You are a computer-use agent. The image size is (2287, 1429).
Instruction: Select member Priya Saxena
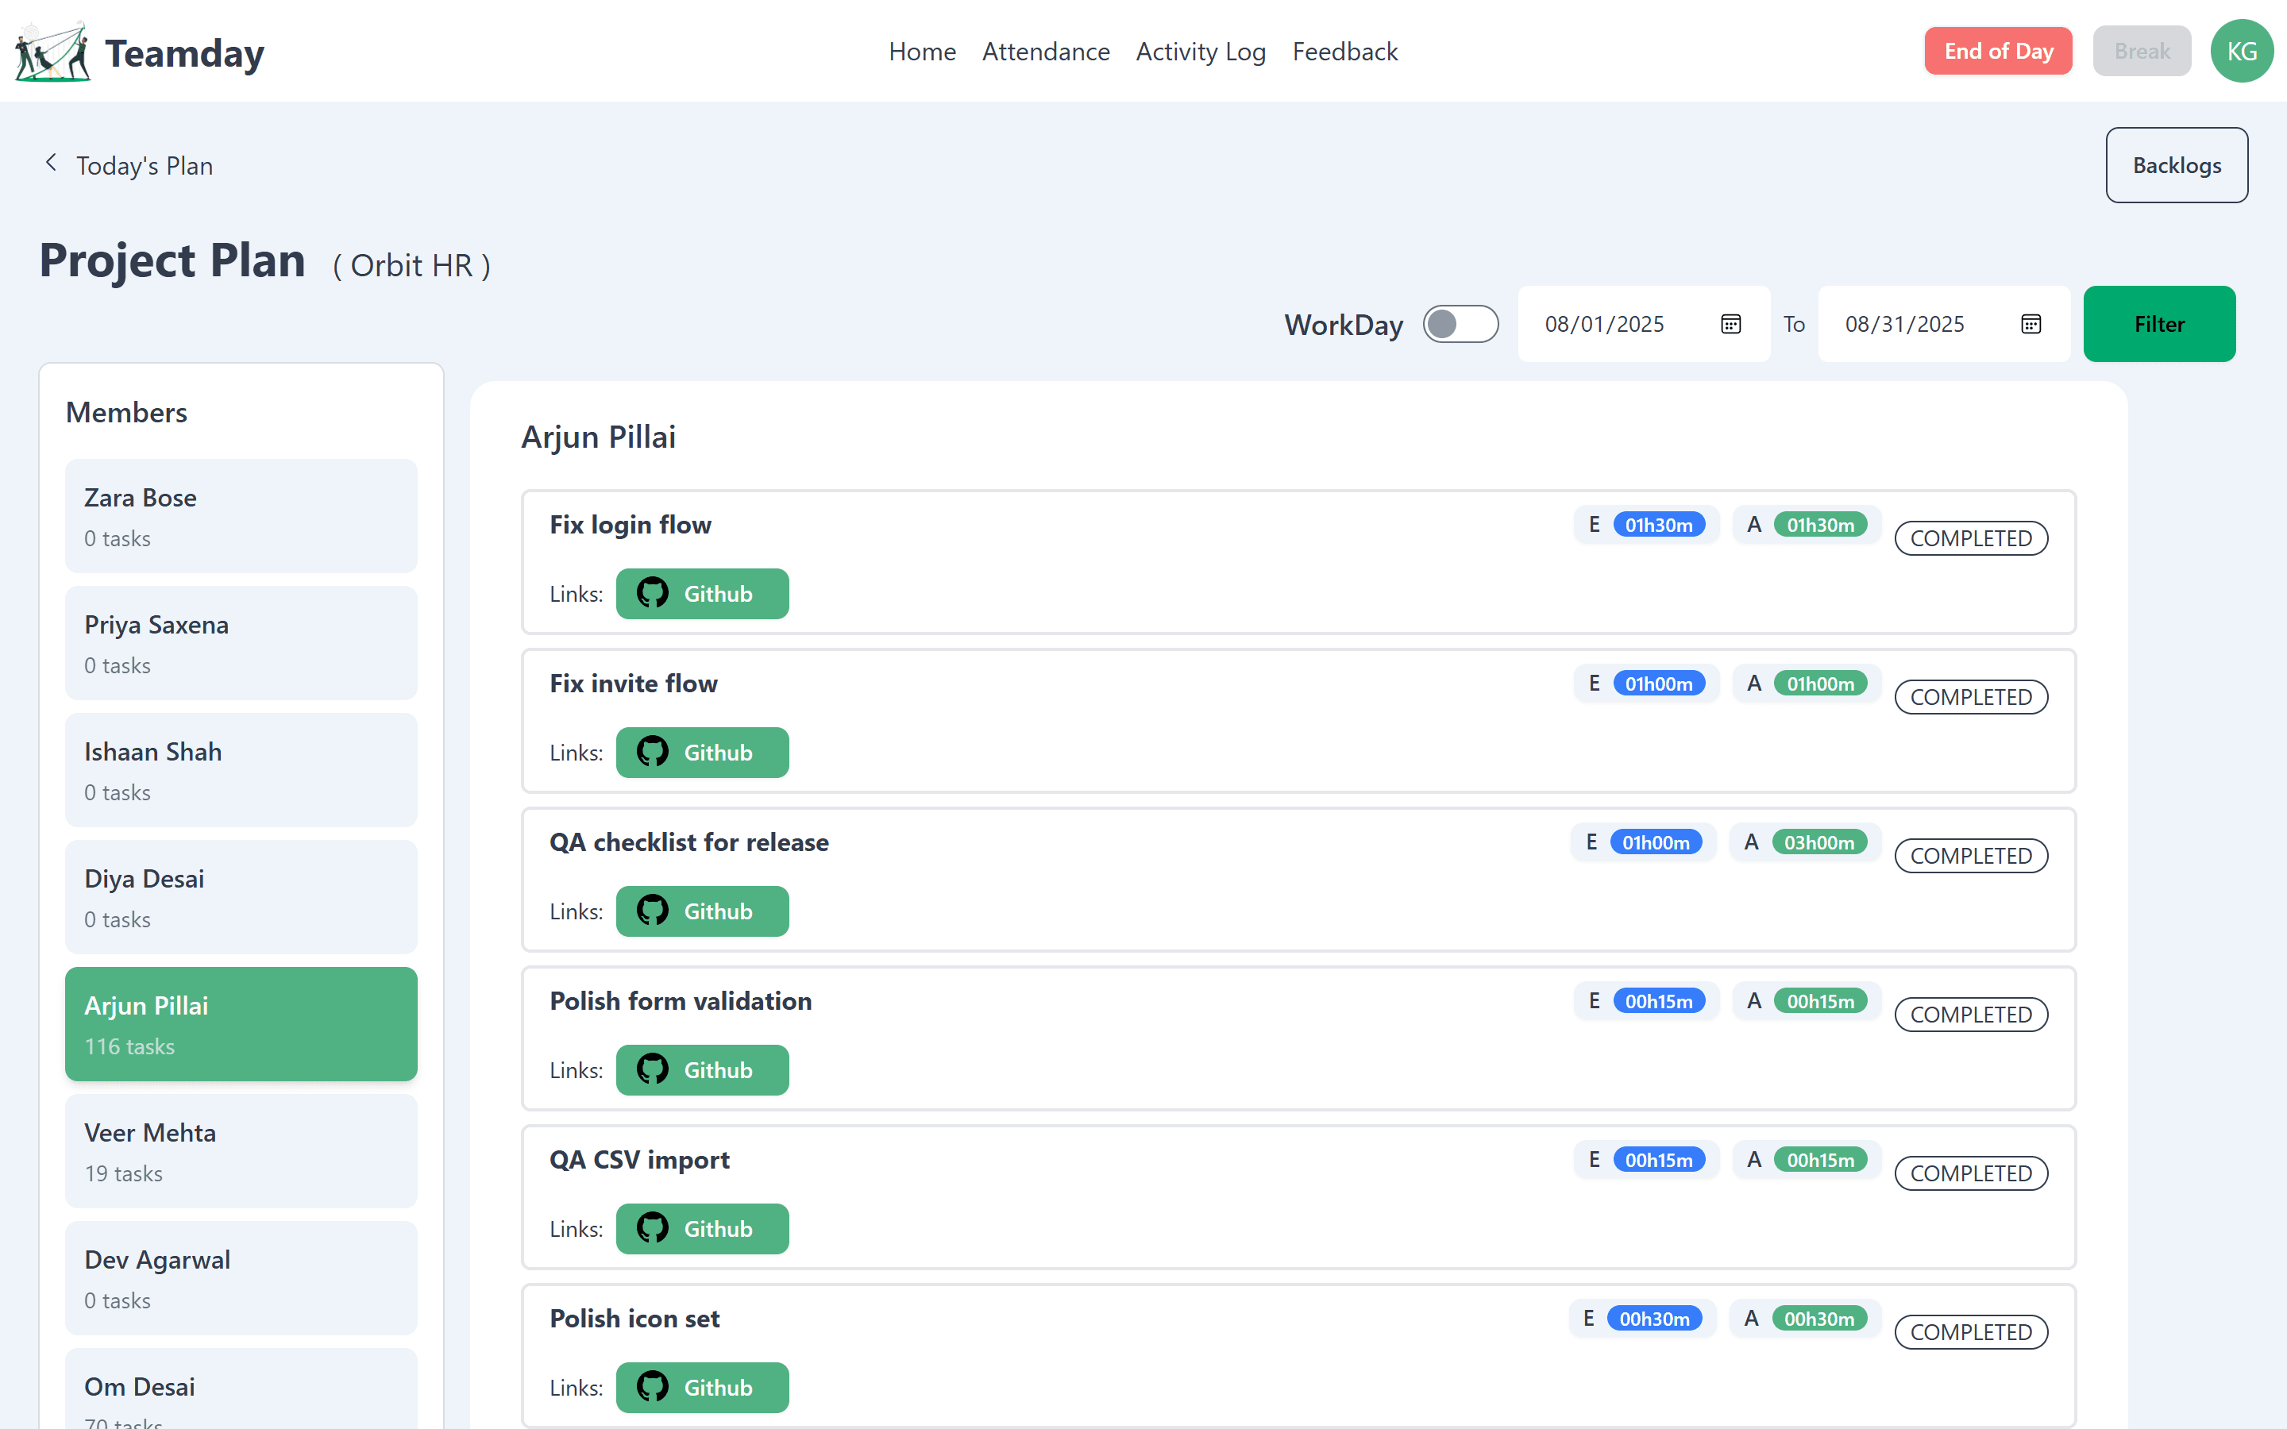coord(241,643)
